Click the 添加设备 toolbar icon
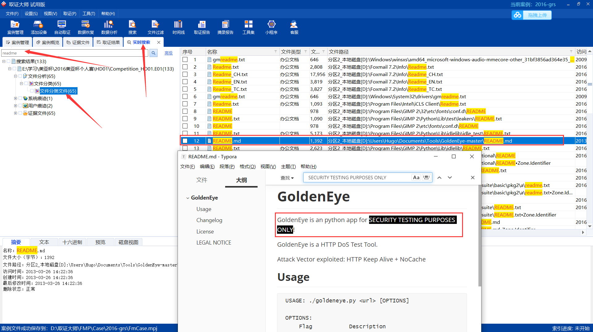 tap(39, 27)
